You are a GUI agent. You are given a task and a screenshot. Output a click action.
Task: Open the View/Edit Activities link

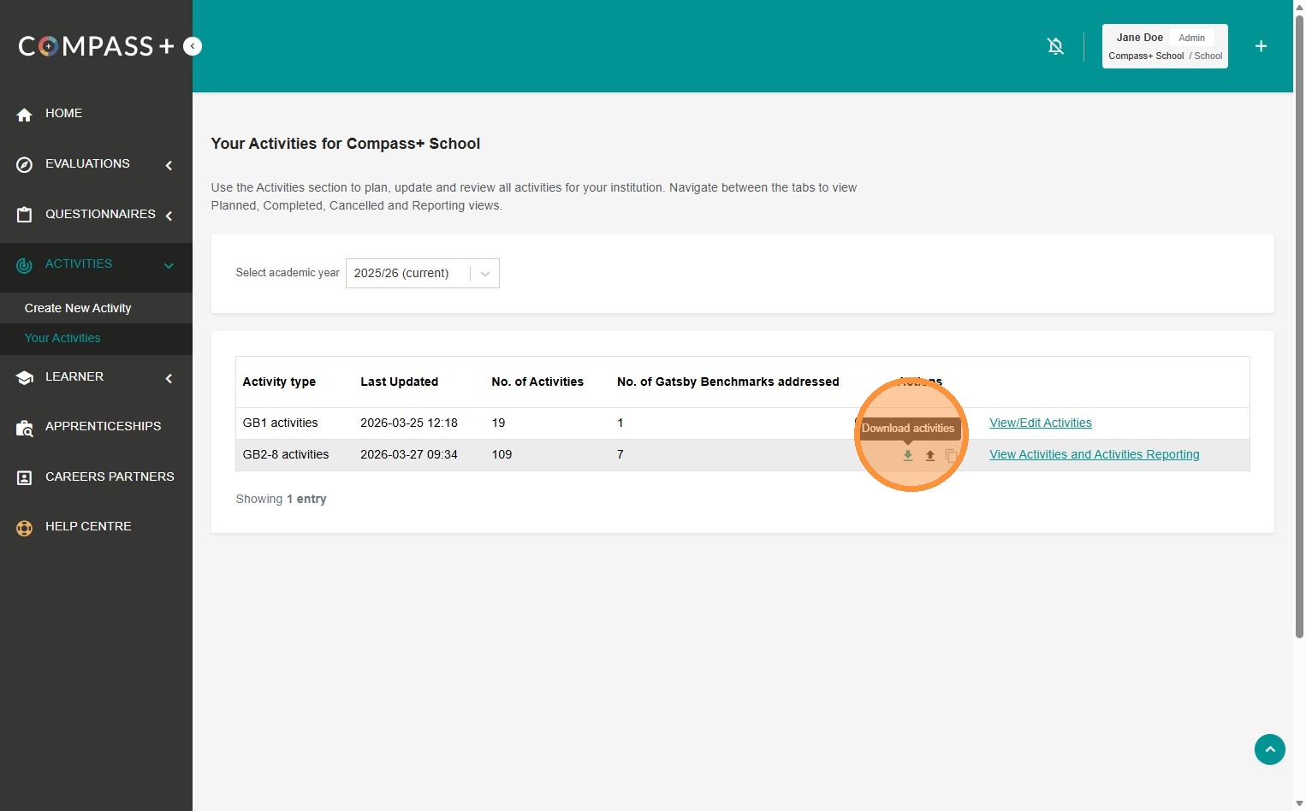[x=1041, y=423]
